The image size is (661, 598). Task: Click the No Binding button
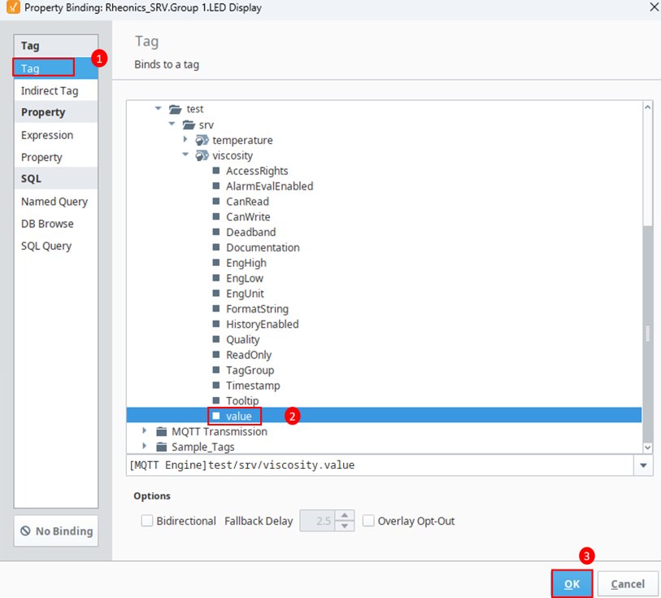click(x=56, y=531)
